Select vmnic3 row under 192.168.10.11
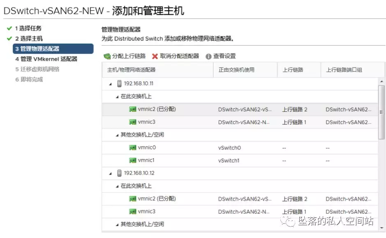 tap(240, 122)
